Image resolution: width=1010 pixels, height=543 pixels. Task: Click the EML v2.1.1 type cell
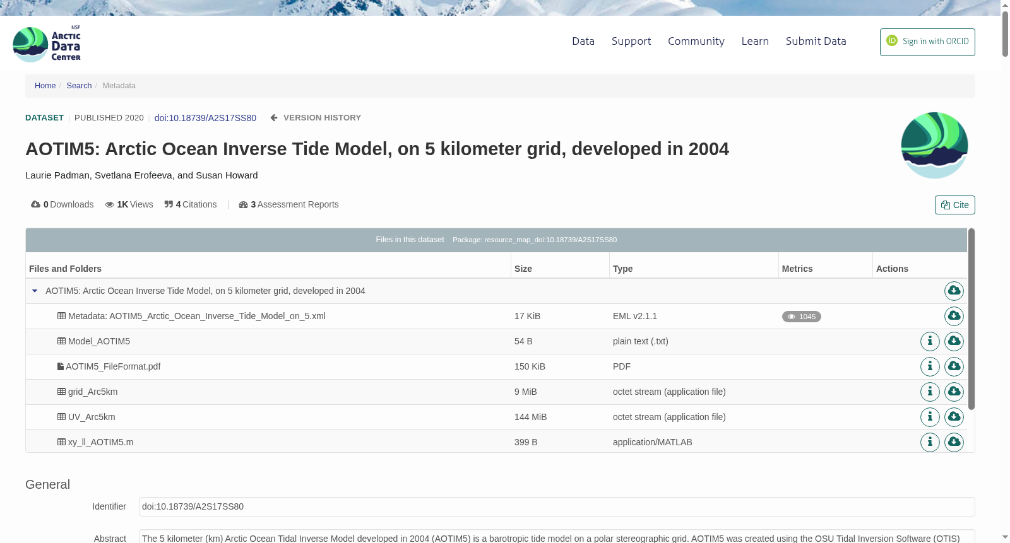635,316
